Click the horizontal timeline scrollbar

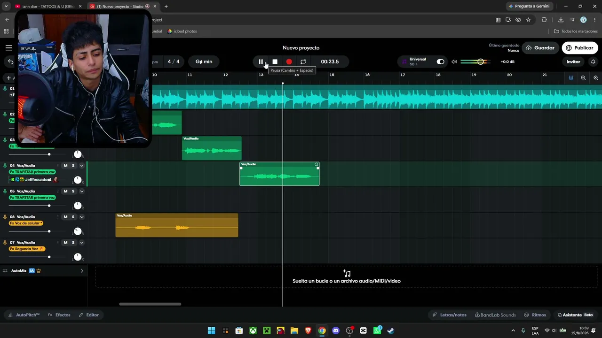(150, 304)
